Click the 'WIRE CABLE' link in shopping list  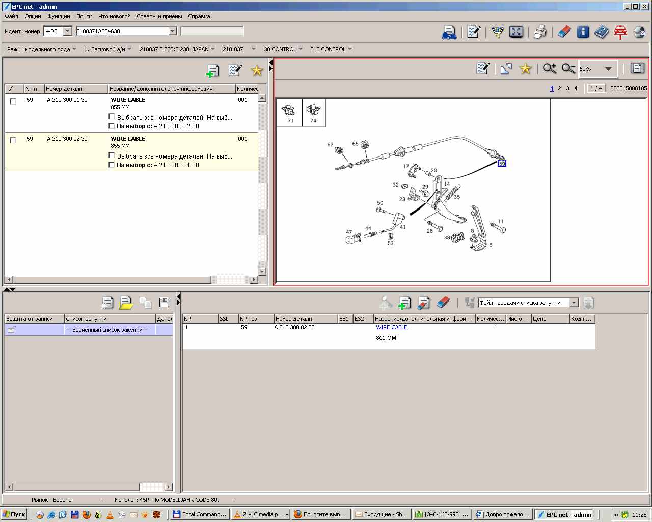point(392,328)
